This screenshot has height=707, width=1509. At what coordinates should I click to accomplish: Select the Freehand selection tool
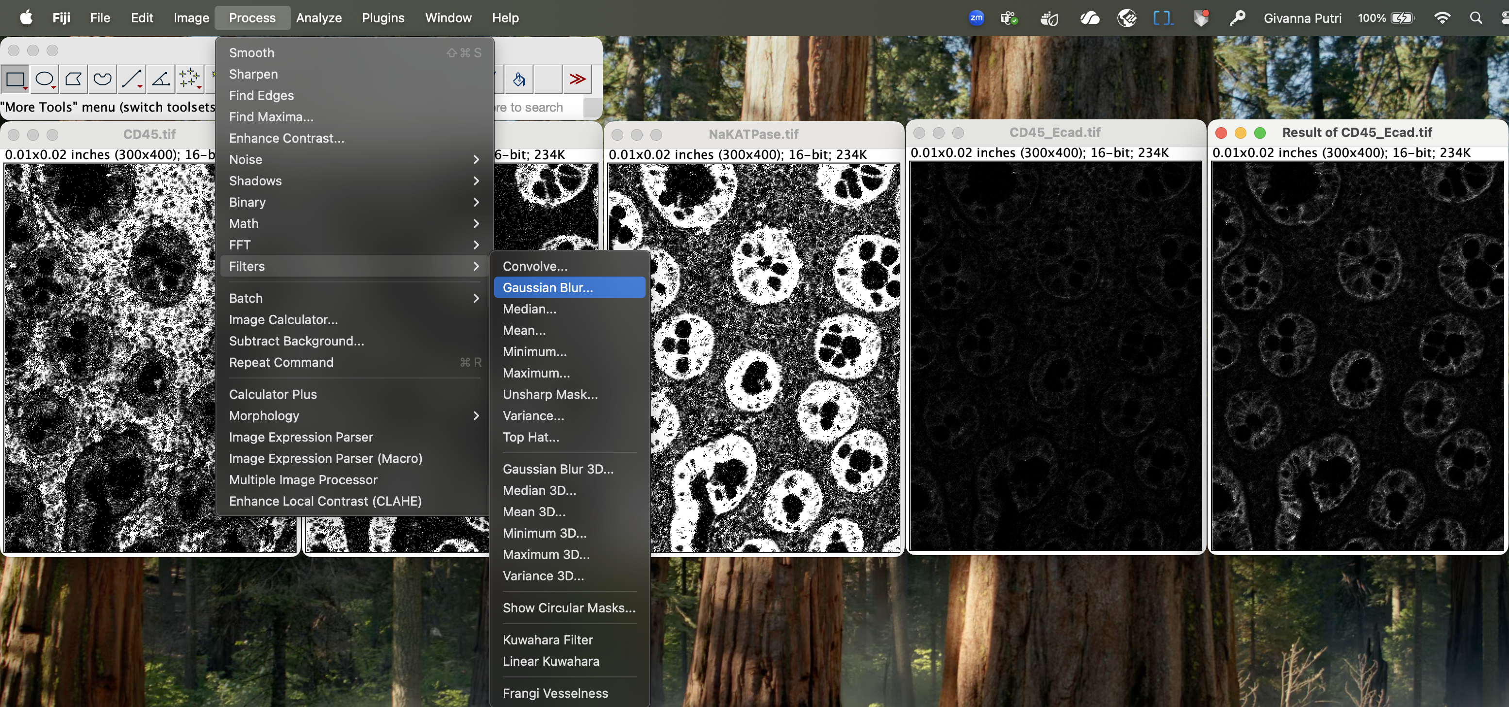tap(102, 79)
